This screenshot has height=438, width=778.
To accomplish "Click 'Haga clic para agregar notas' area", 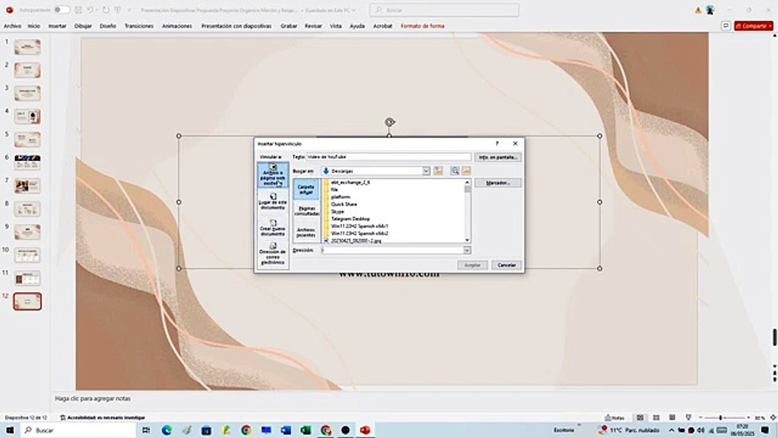I will point(92,399).
